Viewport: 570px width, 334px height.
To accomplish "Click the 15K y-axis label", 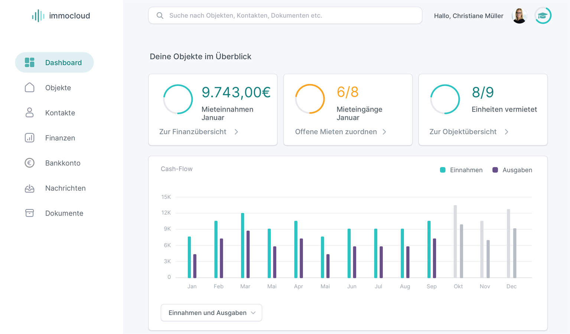I will [166, 197].
